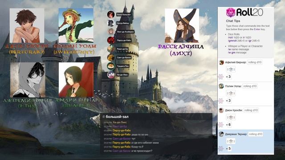The height and width of the screenshot is (160, 285).
Task: Click the dice icon beside Джон Кросби's total
Action: pyautogui.click(x=221, y=124)
